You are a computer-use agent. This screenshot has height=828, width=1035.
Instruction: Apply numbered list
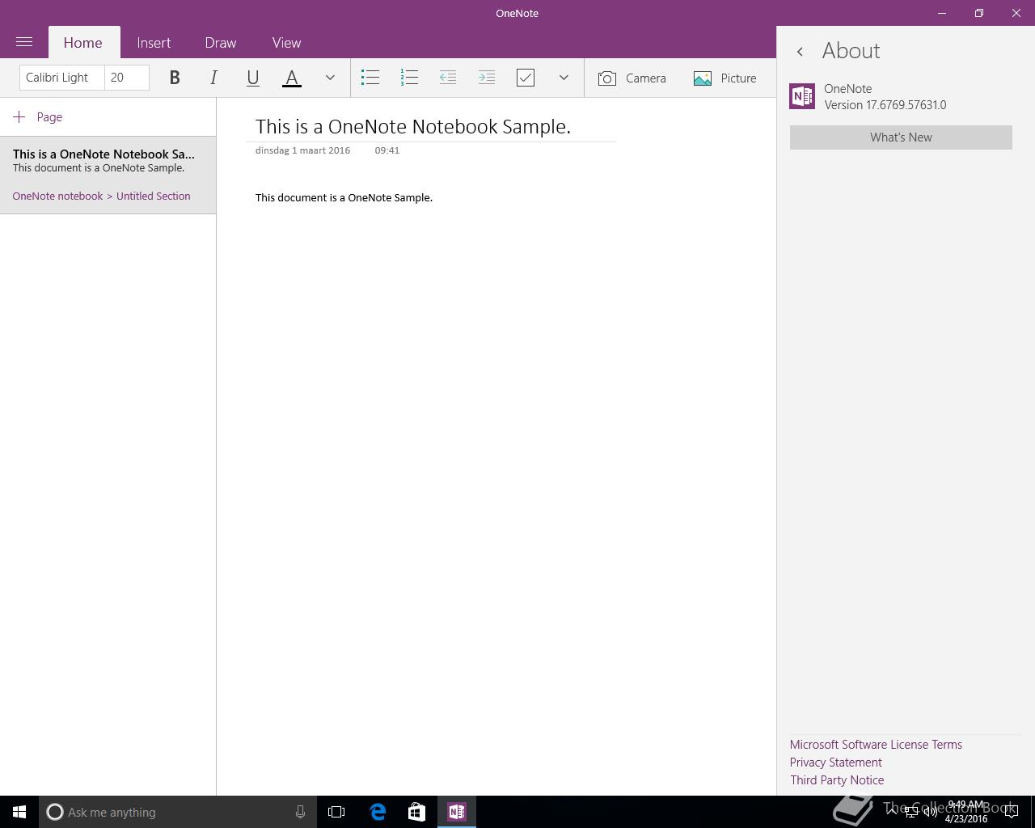(409, 78)
